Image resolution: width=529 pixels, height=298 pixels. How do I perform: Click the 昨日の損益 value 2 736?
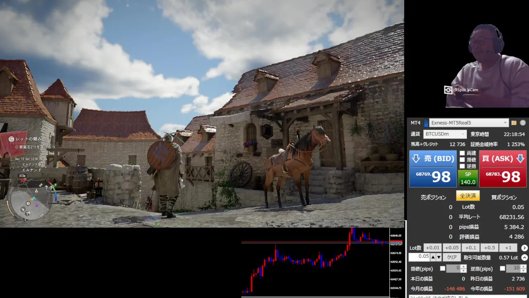[518, 279]
